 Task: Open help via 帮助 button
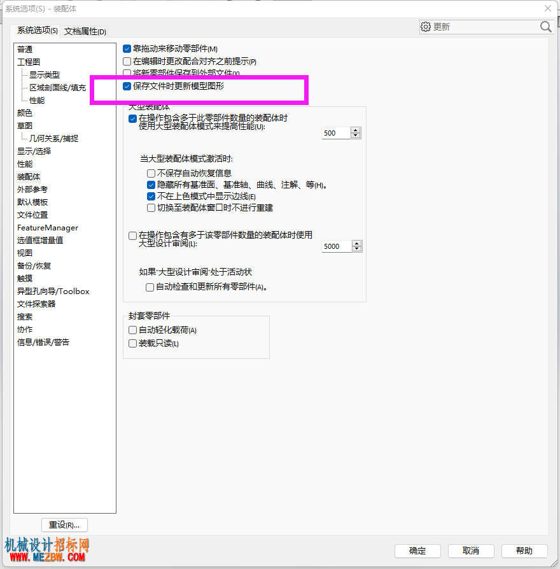coord(524,551)
